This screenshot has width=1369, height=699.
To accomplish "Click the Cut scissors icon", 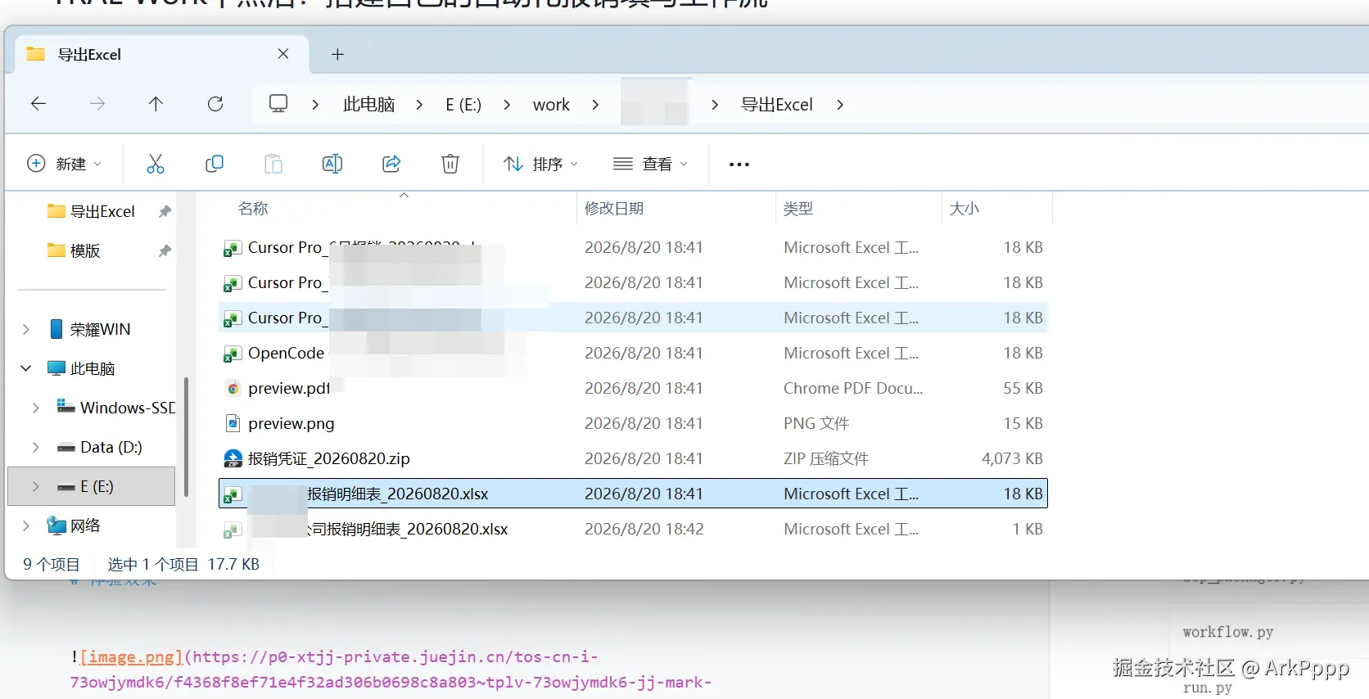I will point(155,164).
